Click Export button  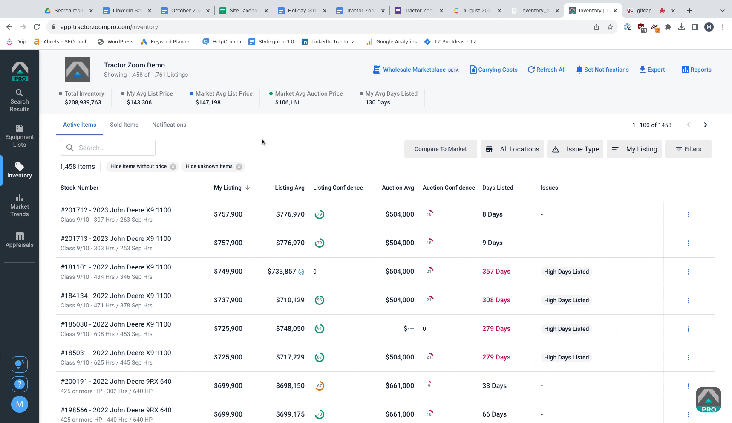coord(652,70)
